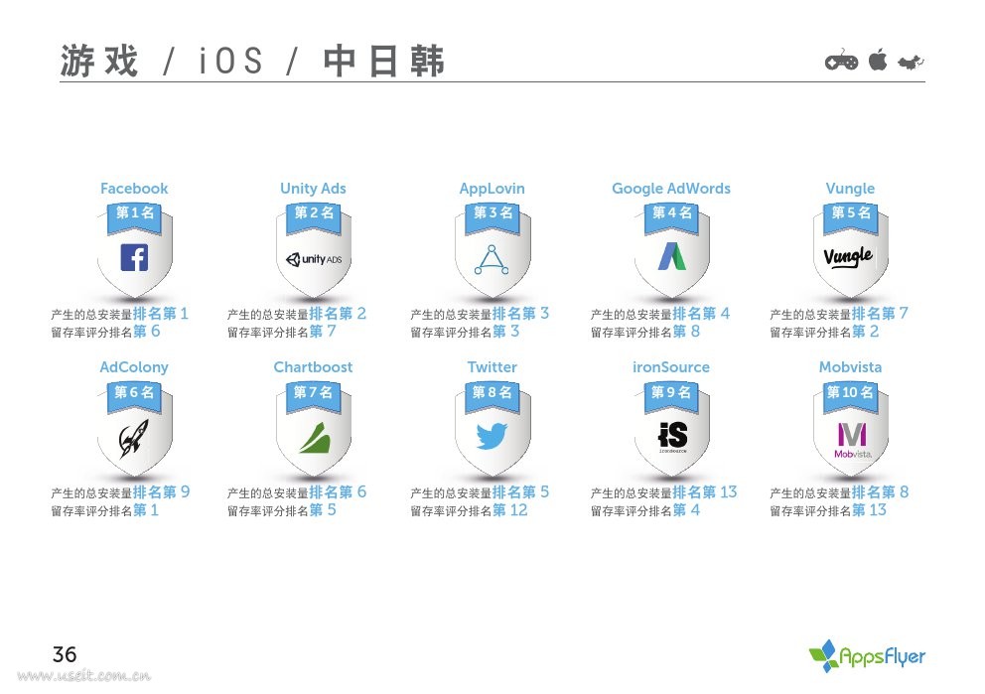The image size is (985, 694).
Task: Select ironSource's 留存率评分排名第 4 line
Action: (x=645, y=510)
